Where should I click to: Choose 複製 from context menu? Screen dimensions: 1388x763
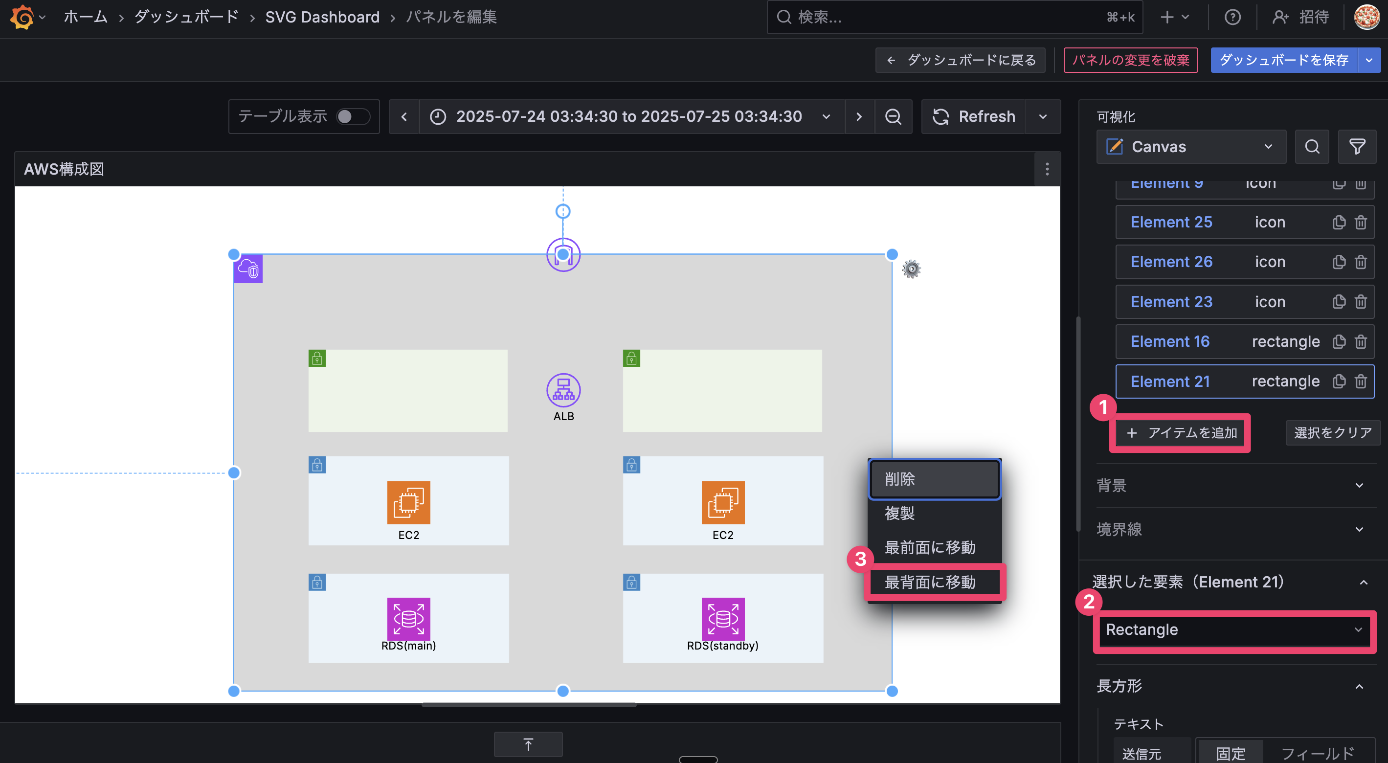934,513
